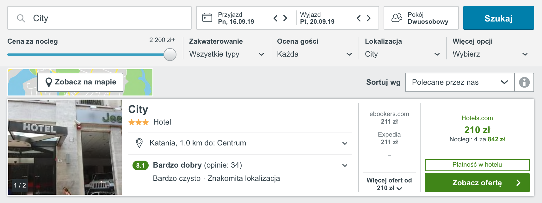Viewport: 542px width, 203px height.
Task: Click the map pin on Zobacz na mapie
Action: coord(49,82)
